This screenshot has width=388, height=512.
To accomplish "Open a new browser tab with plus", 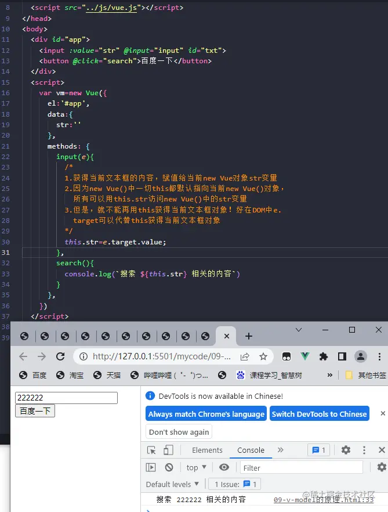I will coord(249,336).
